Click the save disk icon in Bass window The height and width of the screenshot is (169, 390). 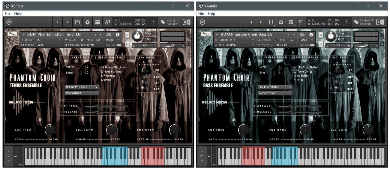click(x=271, y=22)
